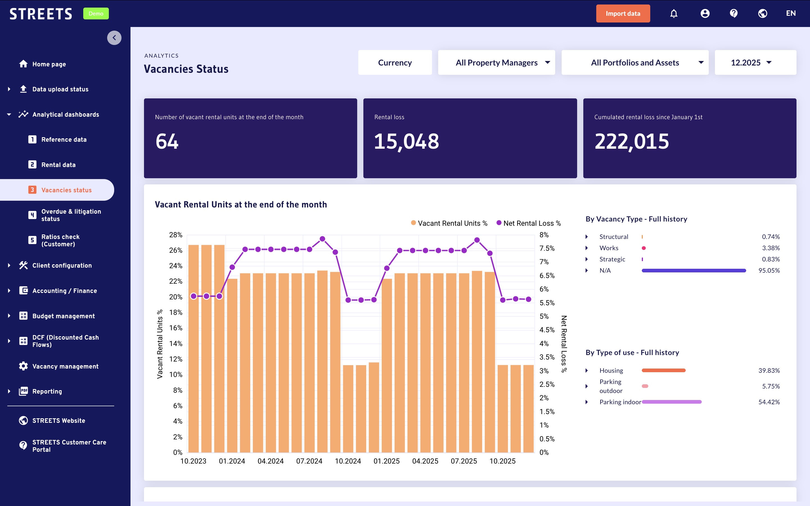
Task: Click the Accounting / Finance wallet icon
Action: pos(23,290)
